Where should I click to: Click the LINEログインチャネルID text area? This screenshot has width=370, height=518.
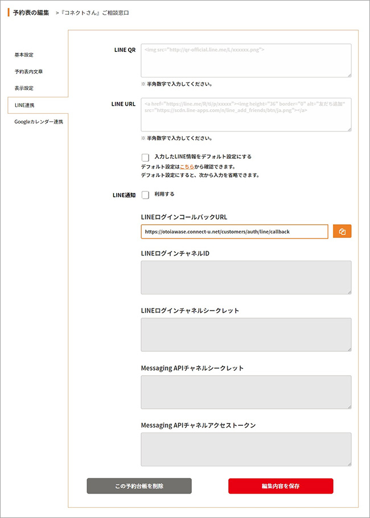pyautogui.click(x=246, y=278)
